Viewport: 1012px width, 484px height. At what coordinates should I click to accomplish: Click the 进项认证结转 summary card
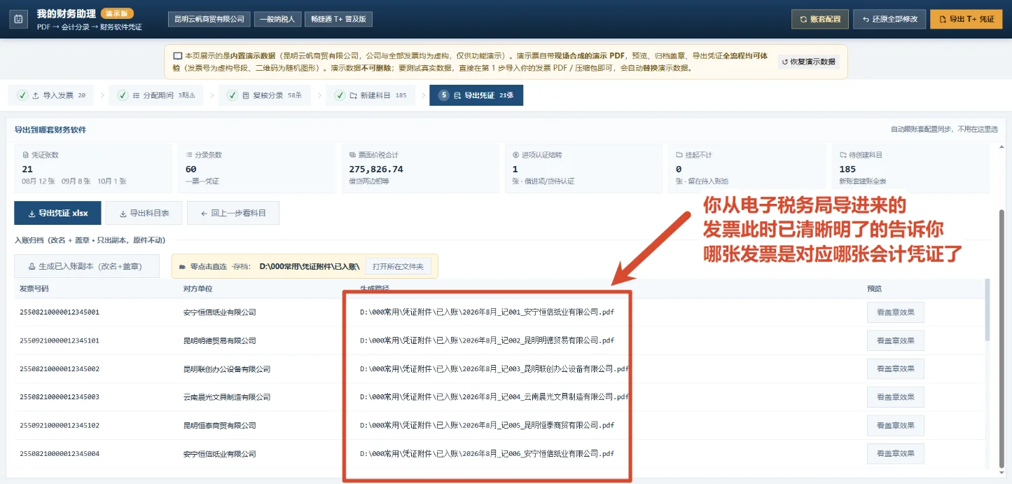(583, 168)
